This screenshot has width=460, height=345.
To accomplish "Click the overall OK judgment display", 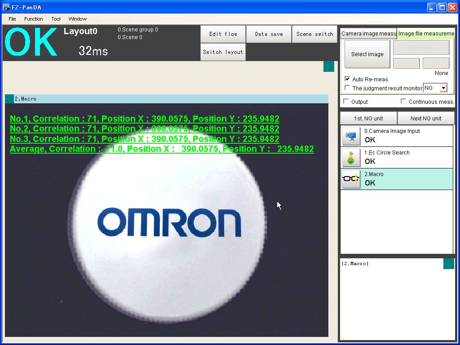I will (x=31, y=42).
